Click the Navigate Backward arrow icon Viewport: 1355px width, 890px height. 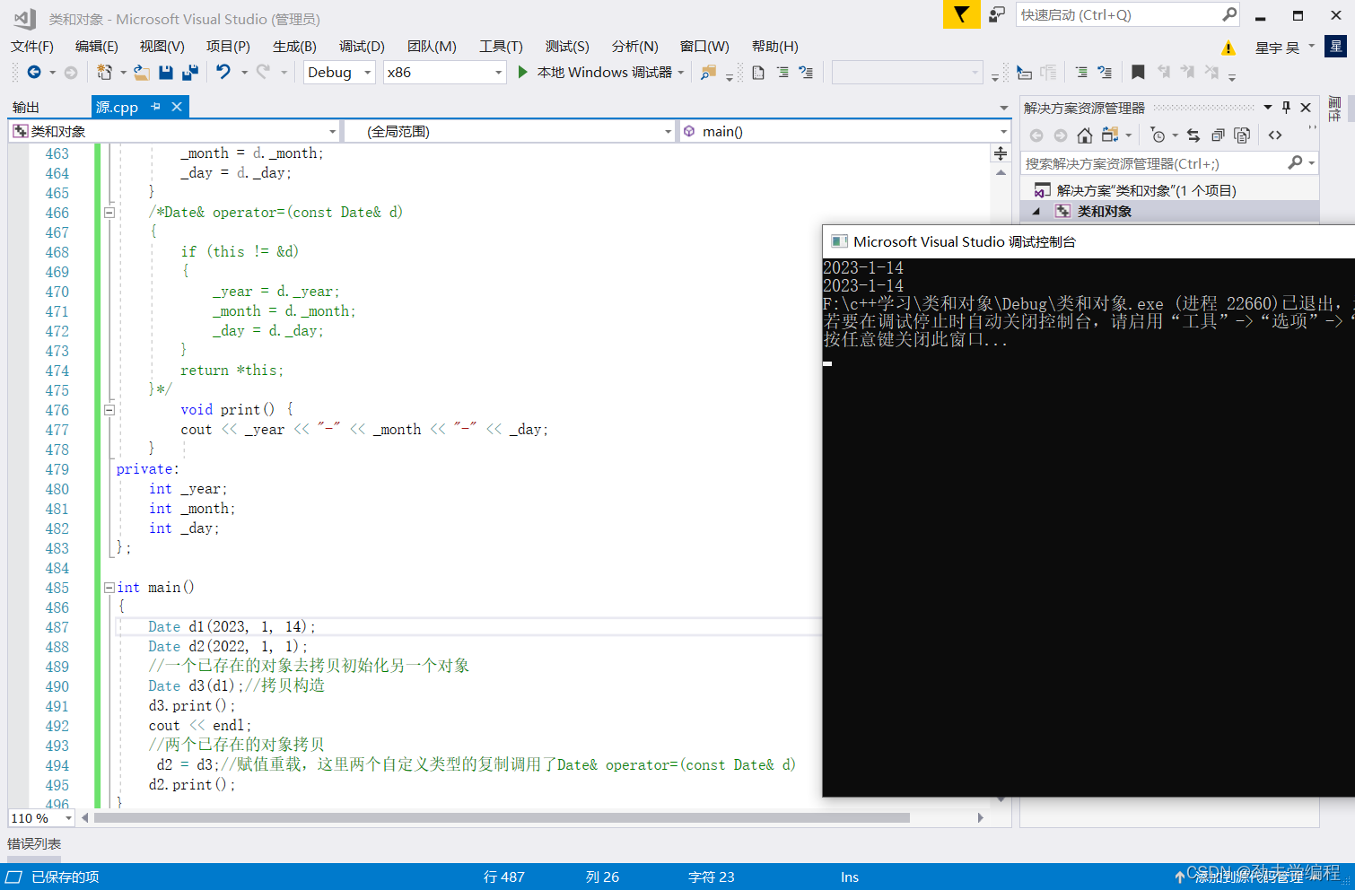coord(34,72)
